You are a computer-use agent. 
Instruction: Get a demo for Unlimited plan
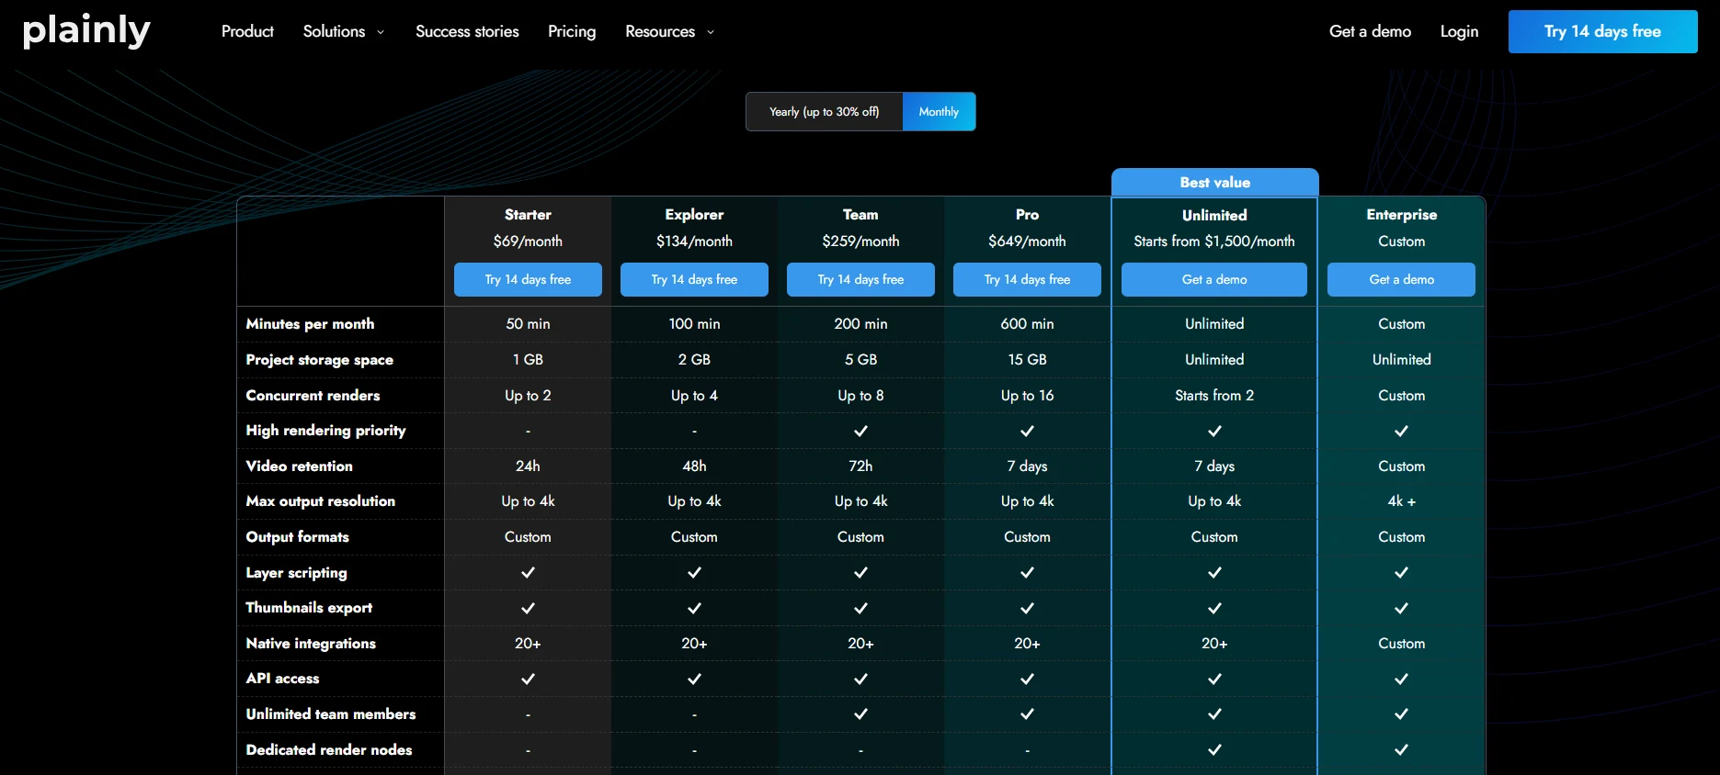point(1214,279)
